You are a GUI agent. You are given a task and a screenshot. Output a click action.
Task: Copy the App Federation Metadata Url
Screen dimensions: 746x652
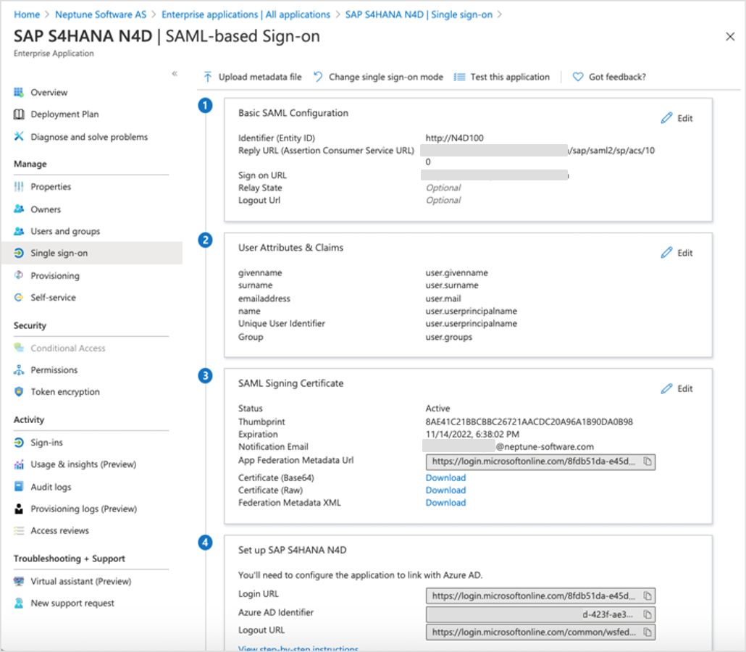[x=647, y=461]
